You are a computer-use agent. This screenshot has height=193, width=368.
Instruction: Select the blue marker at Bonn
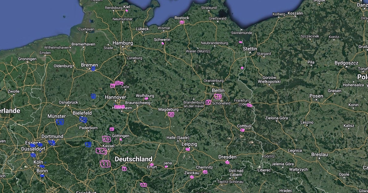42,176
